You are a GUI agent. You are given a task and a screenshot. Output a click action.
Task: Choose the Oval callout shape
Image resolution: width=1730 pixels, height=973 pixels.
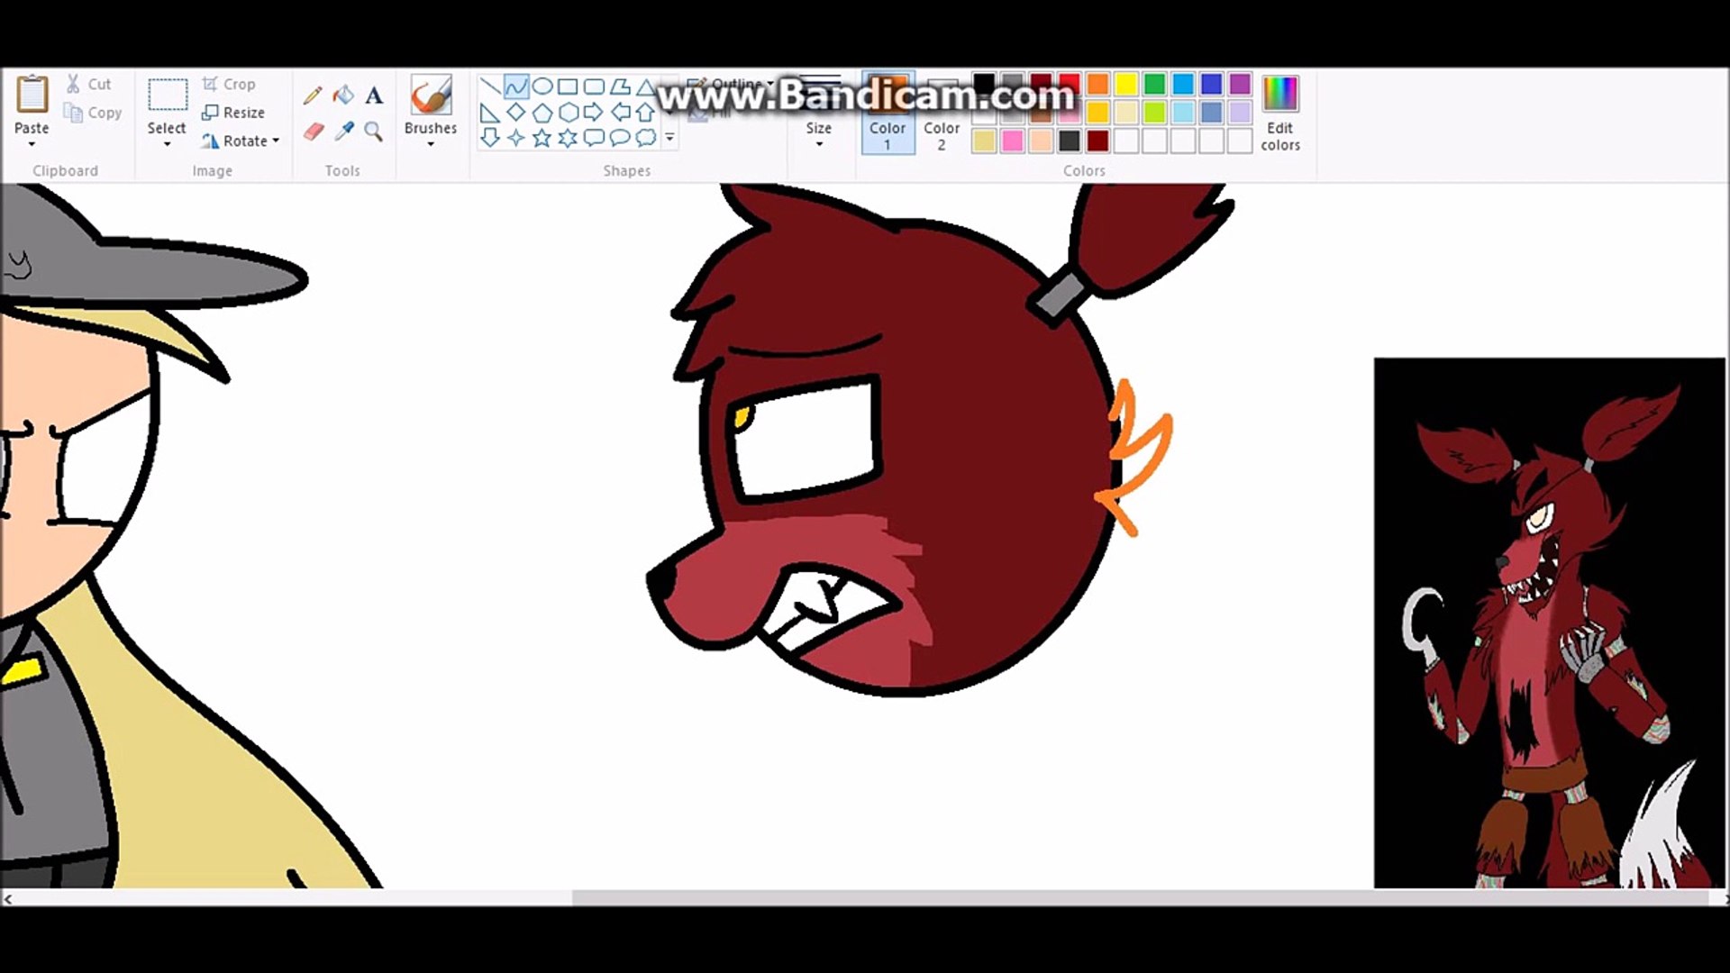(620, 138)
